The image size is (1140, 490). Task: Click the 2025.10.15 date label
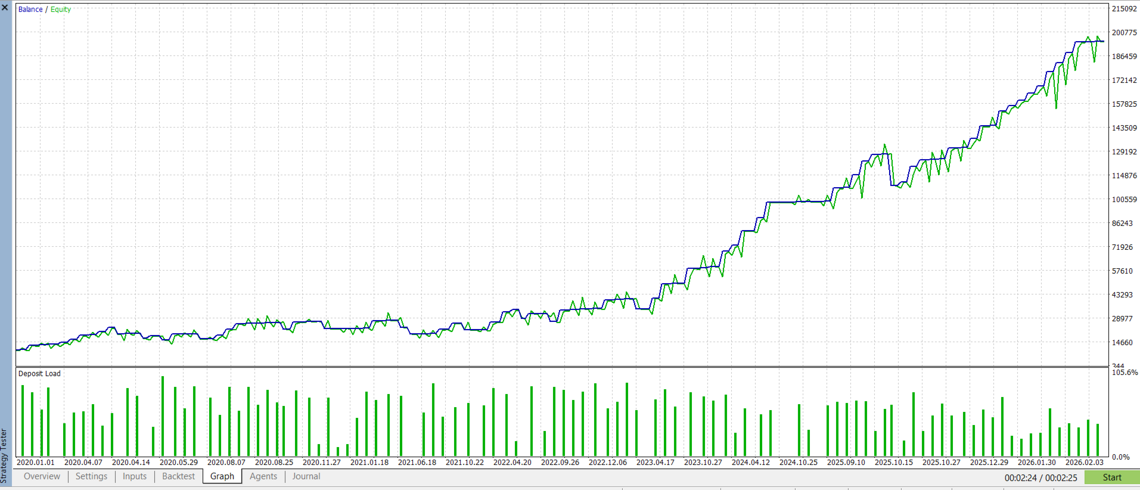pyautogui.click(x=894, y=463)
